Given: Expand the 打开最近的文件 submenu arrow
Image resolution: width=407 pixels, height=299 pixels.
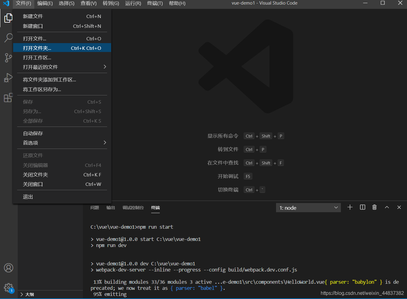Looking at the screenshot, I should [x=105, y=67].
